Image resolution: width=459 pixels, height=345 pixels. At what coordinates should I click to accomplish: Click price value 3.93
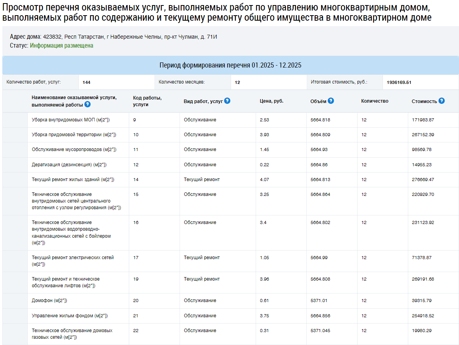click(x=264, y=135)
